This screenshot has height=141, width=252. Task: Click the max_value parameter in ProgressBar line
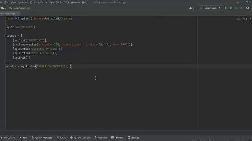tap(45, 45)
